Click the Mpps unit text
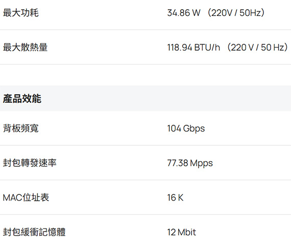This screenshot has width=291, height=245. tap(202, 163)
